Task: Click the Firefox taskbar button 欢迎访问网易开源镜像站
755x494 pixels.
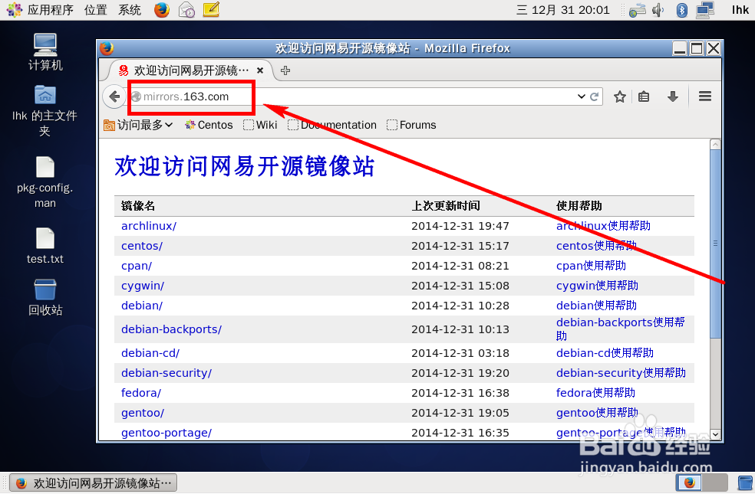Action: (94, 483)
